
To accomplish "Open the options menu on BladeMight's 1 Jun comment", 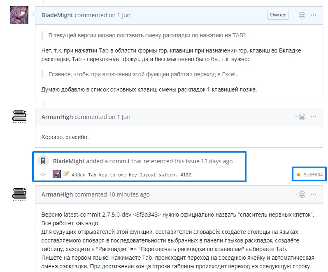I will 313,15.
